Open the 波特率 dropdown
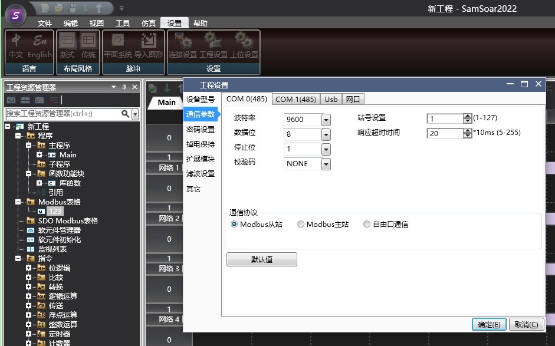The image size is (555, 346). click(x=327, y=119)
